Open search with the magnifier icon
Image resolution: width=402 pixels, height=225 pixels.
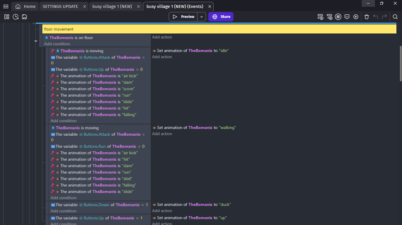coord(395,17)
